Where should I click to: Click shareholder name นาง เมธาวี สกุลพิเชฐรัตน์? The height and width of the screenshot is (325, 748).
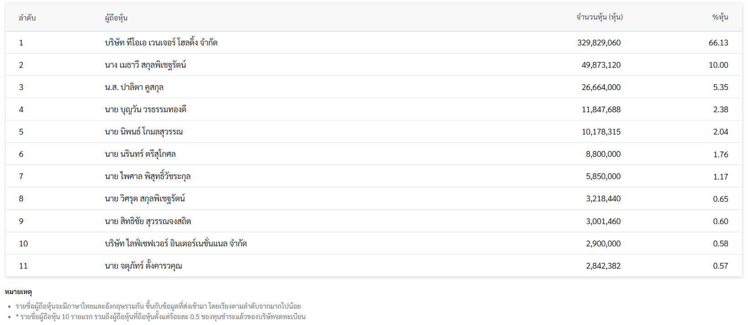[x=145, y=65]
